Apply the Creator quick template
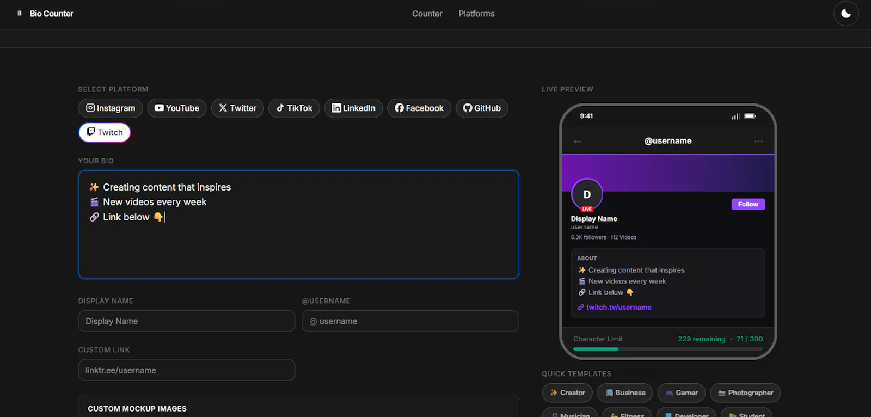 point(567,393)
